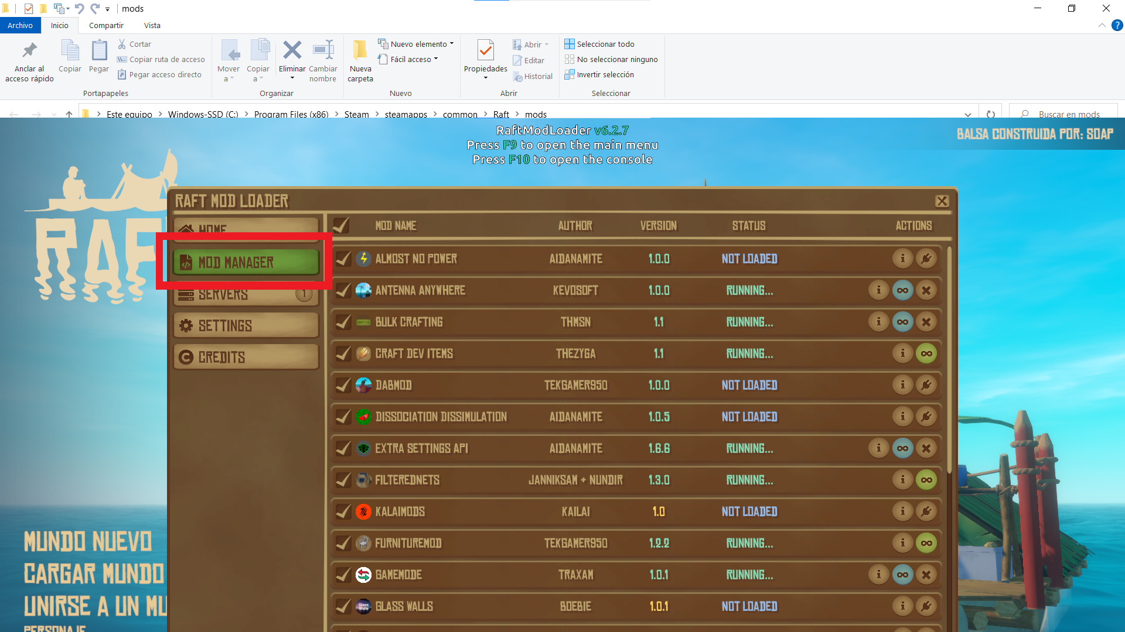
Task: Click Seleccionar todo in the ribbon
Action: pos(599,44)
